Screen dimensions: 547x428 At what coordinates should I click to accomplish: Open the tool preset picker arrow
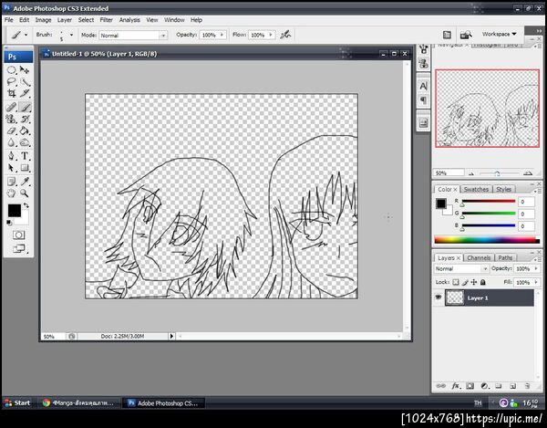point(26,35)
